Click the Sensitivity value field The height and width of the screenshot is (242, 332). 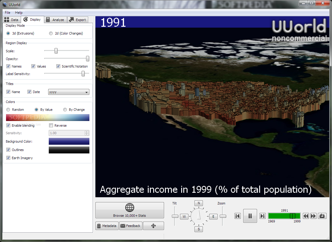[67, 133]
